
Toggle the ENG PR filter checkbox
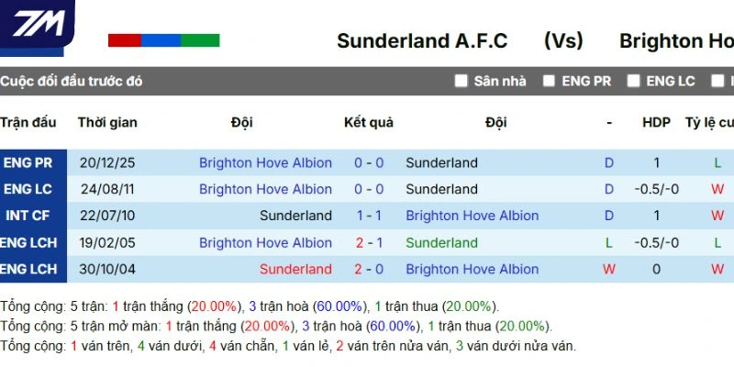pyautogui.click(x=549, y=81)
